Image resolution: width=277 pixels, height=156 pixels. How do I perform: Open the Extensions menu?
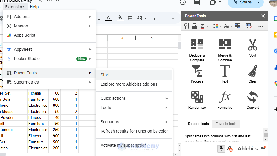(15, 7)
